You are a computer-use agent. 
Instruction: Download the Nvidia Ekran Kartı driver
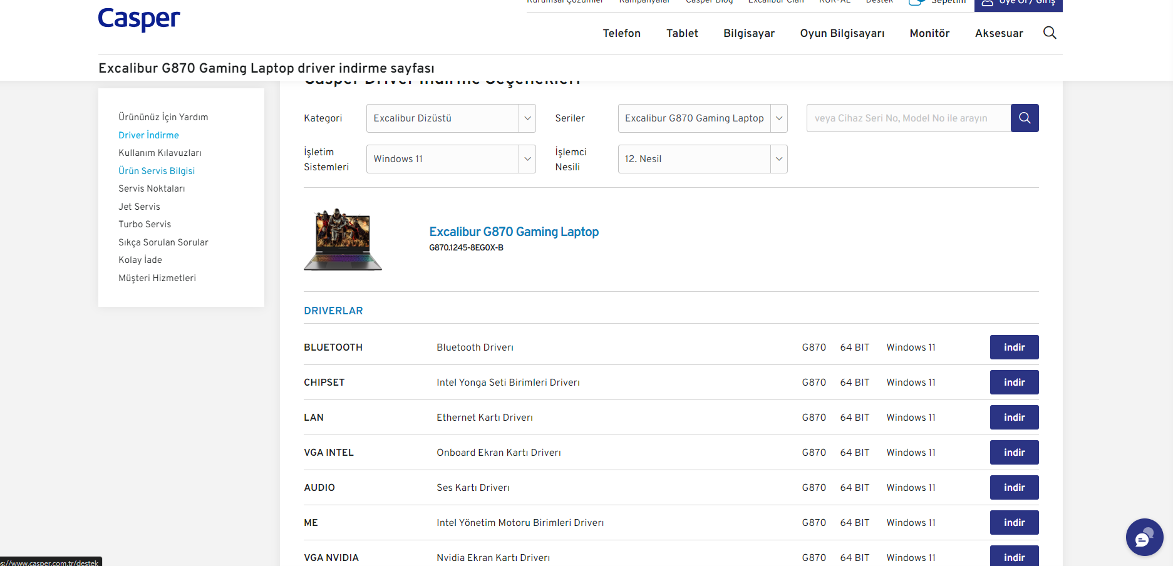(1015, 557)
